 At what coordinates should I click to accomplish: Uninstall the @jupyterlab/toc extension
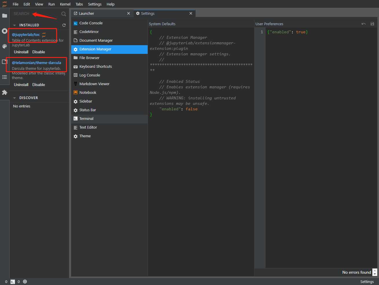21,52
